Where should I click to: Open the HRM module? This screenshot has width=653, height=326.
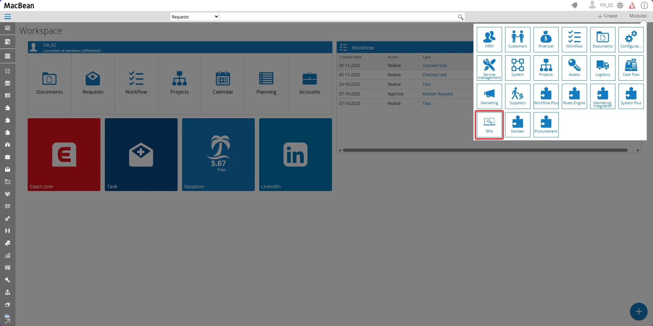point(489,39)
